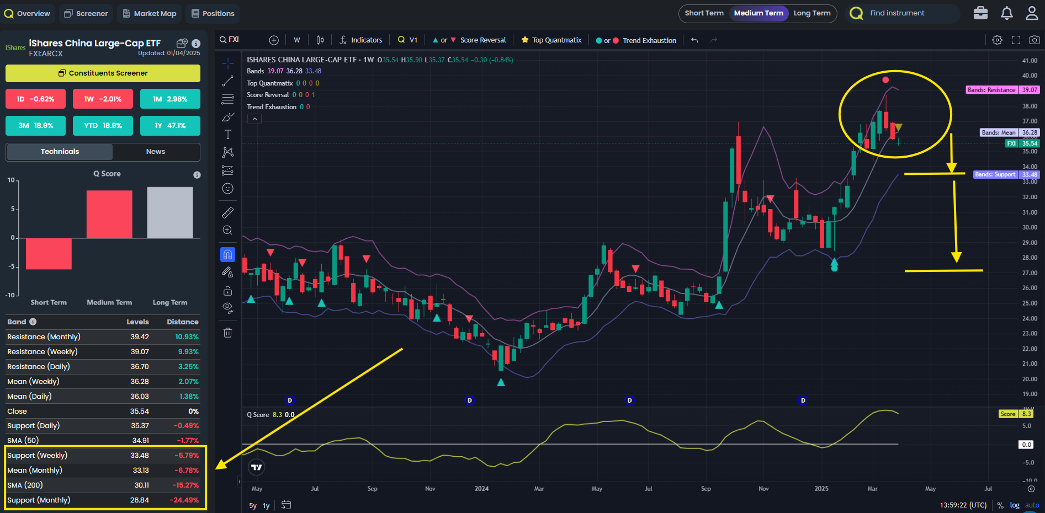Click the Q Score info icon
The image size is (1045, 513).
coord(197,175)
